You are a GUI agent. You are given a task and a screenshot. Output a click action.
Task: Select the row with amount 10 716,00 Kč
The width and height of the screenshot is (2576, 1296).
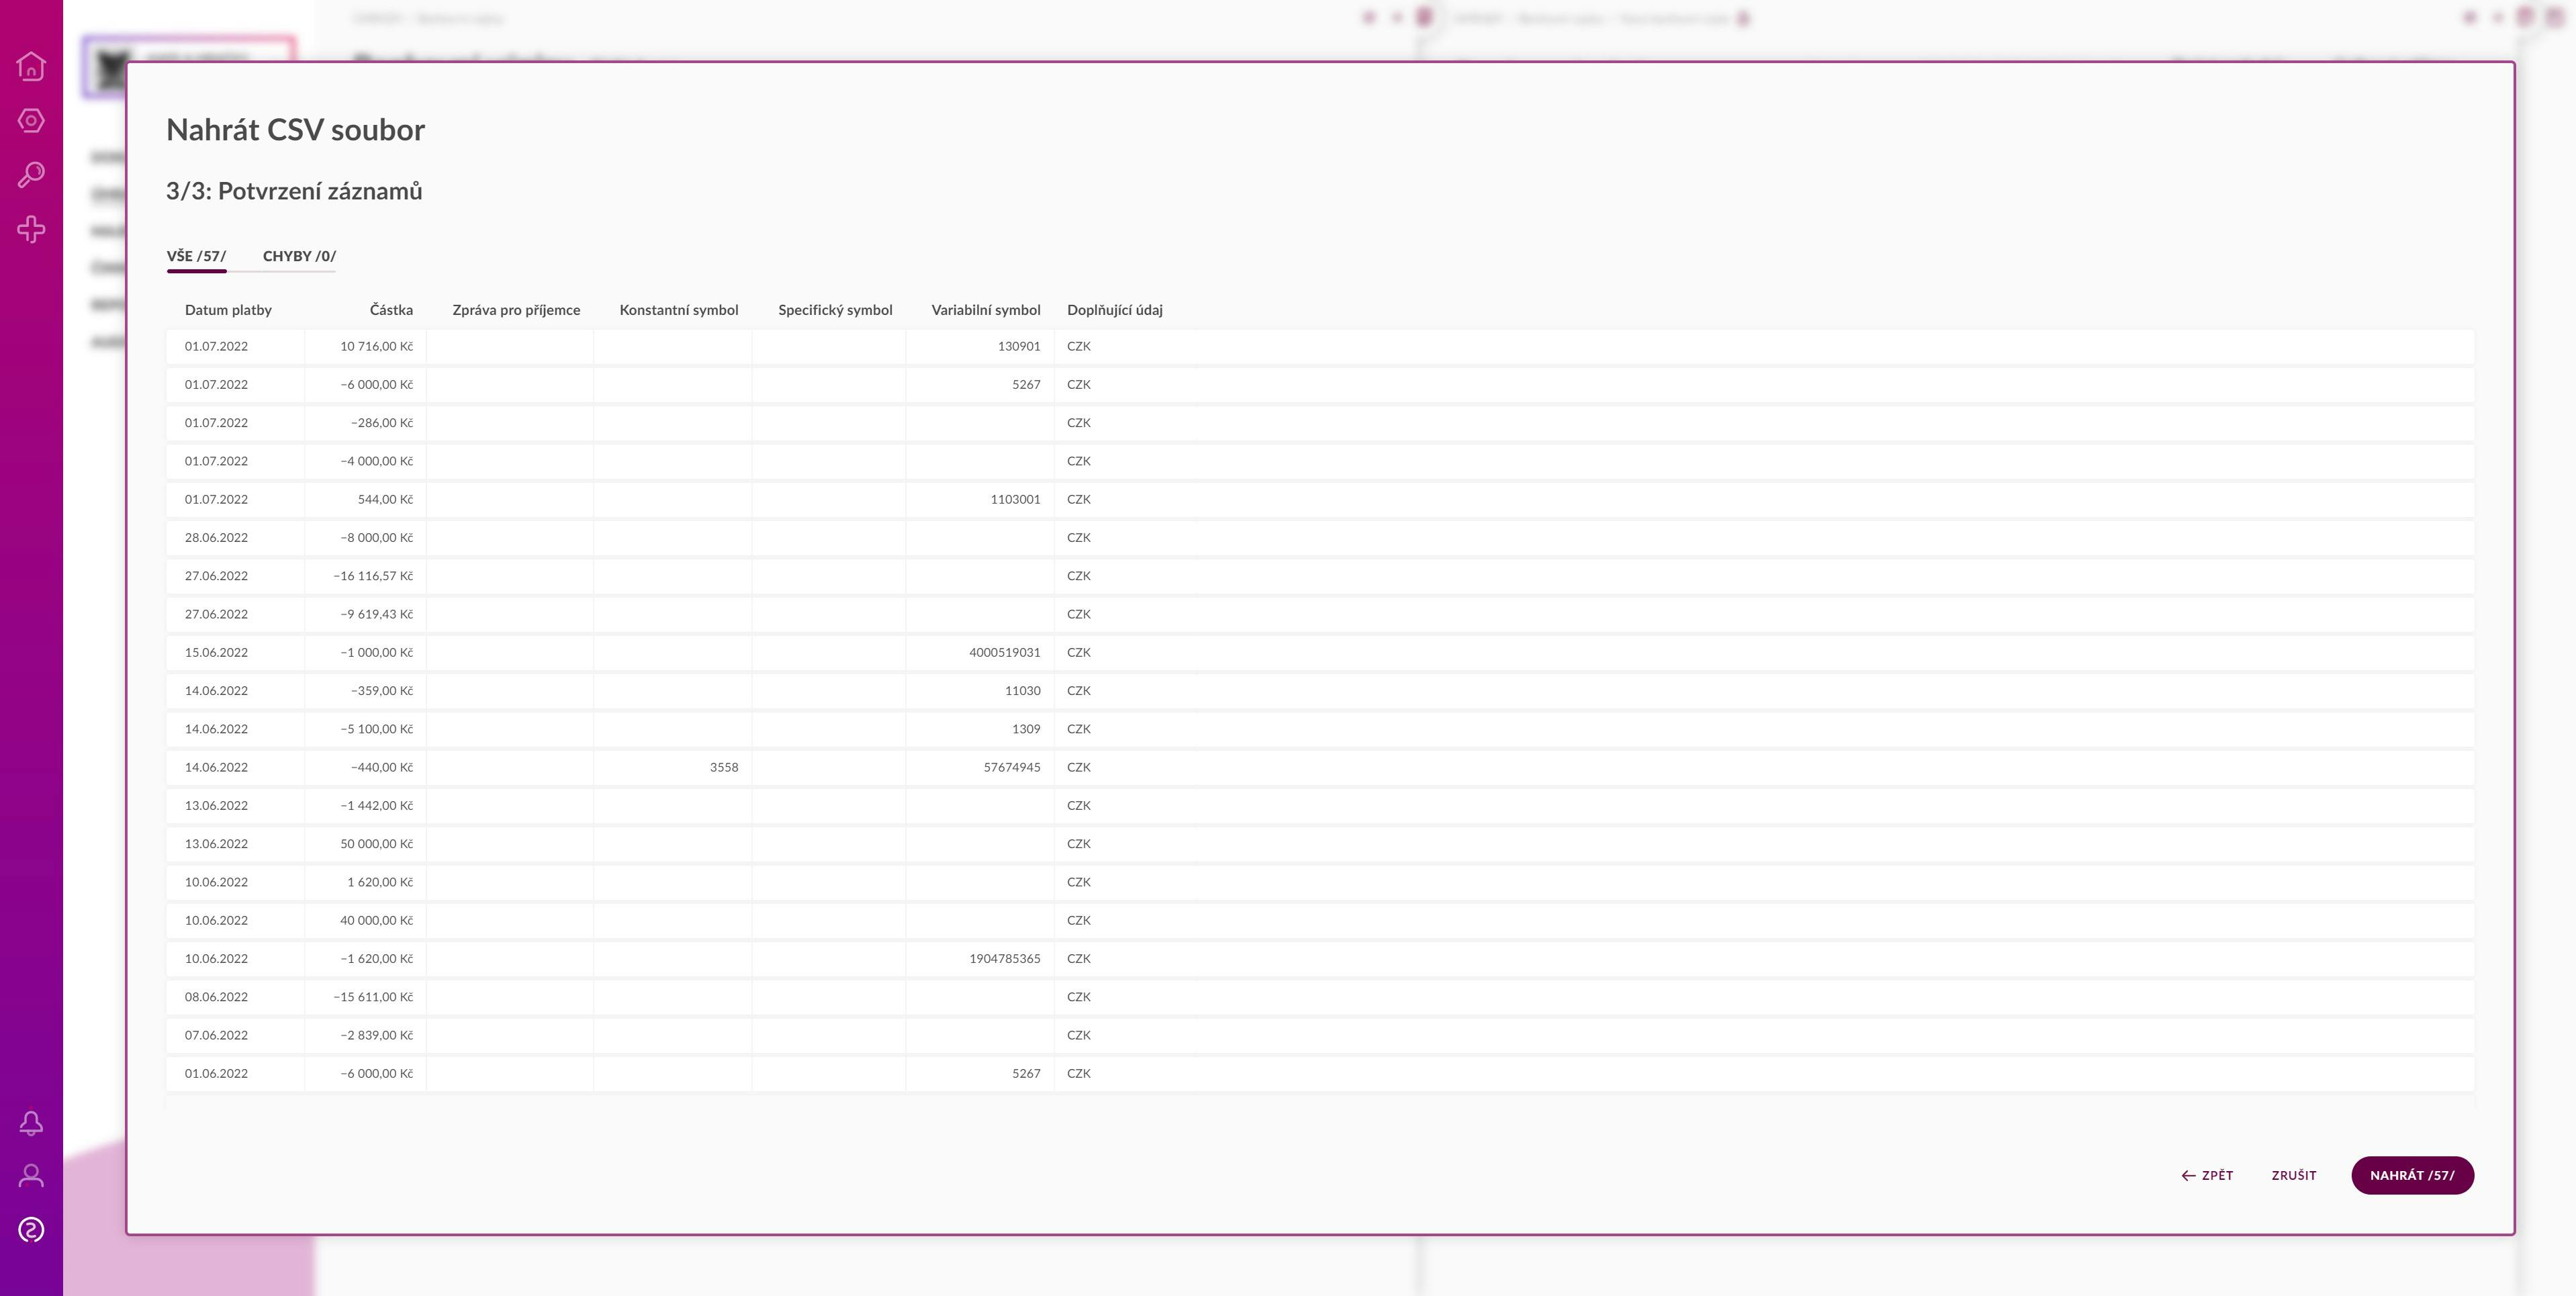pos(376,347)
